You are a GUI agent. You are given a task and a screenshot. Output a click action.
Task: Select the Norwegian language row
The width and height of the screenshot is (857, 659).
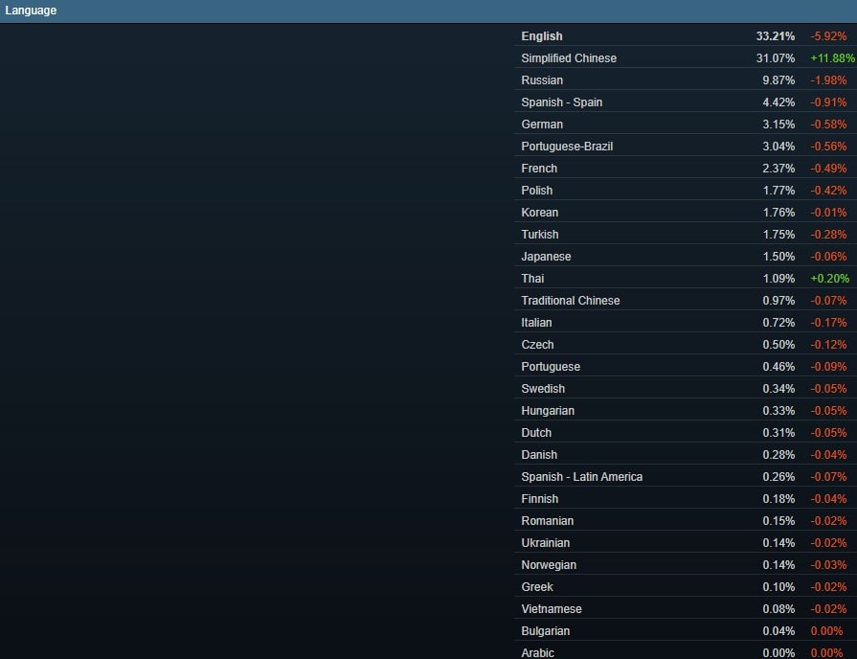click(686, 564)
